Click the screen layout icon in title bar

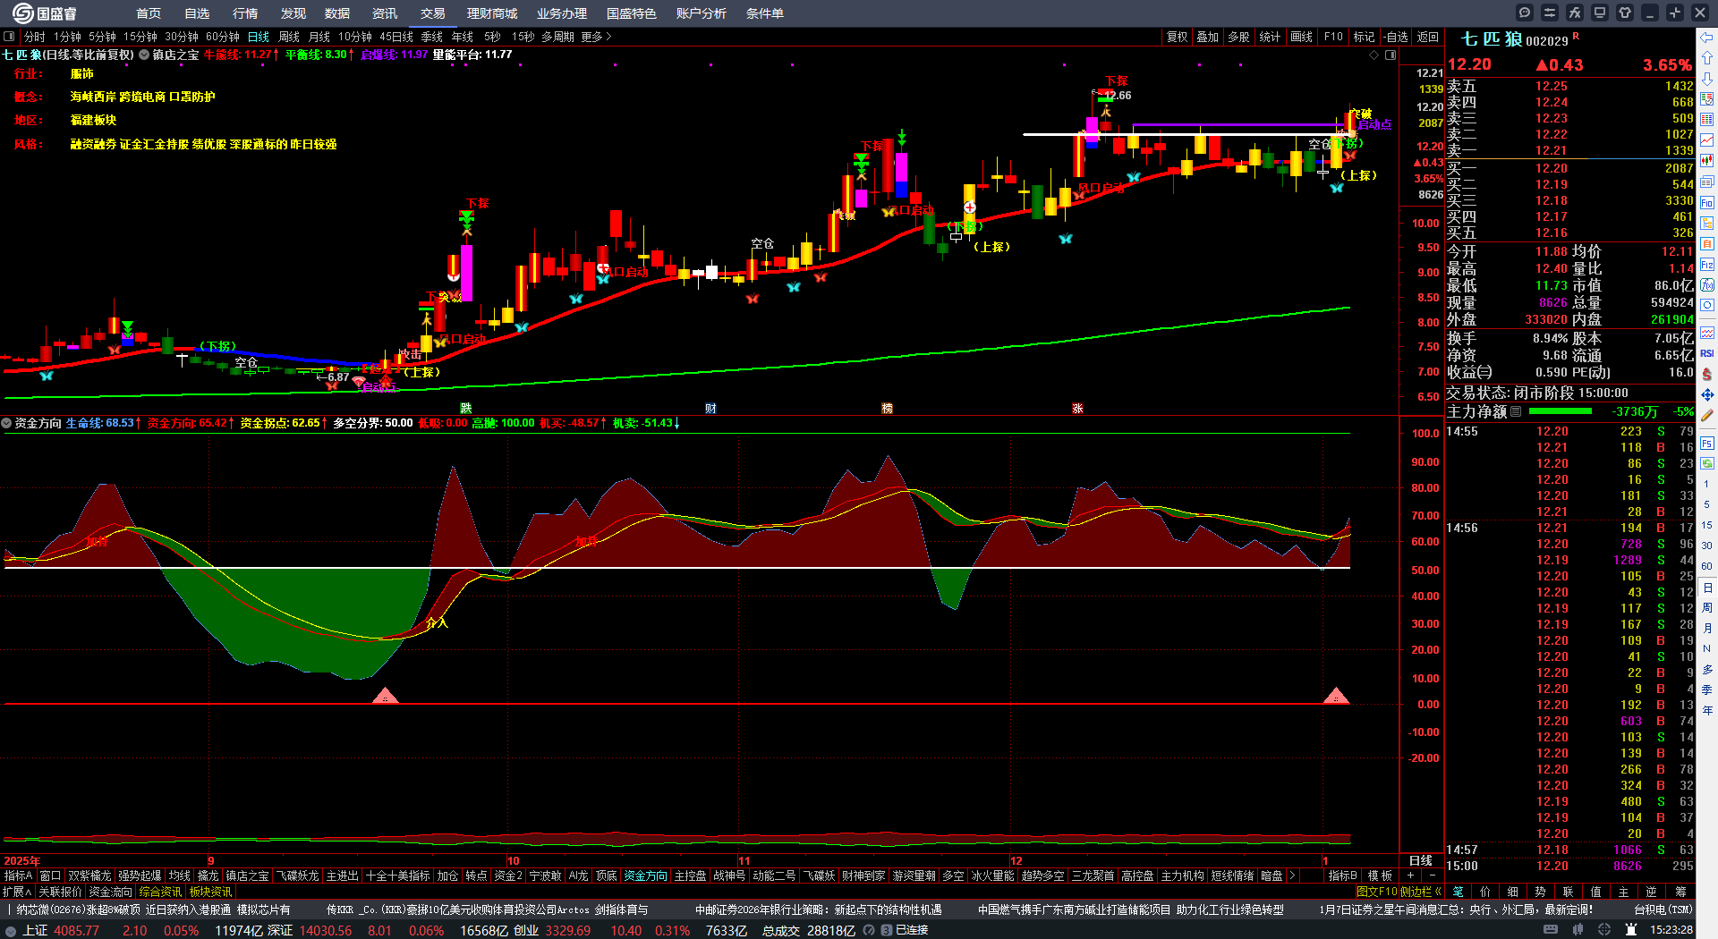1600,13
